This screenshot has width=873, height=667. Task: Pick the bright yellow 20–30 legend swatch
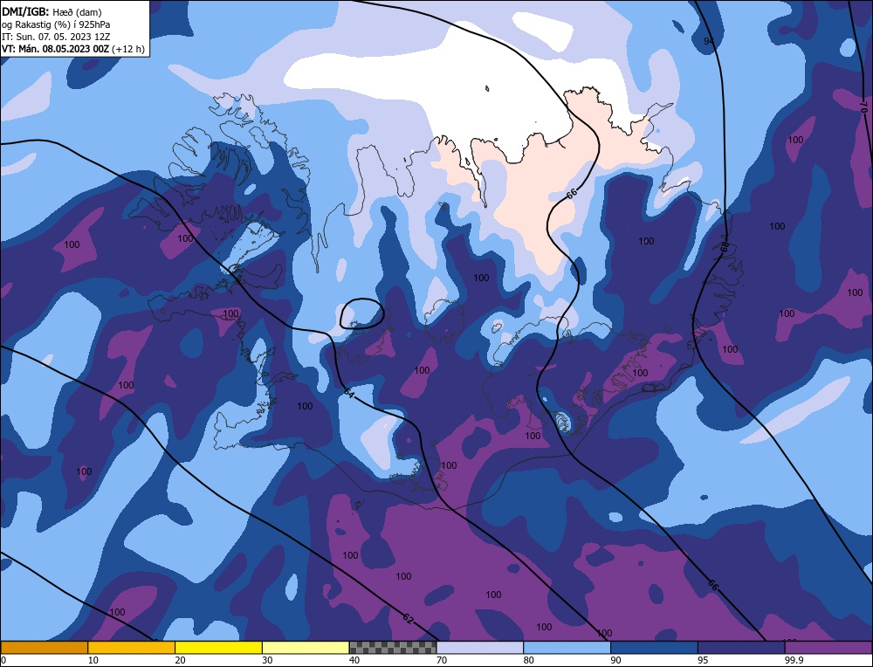point(218,647)
